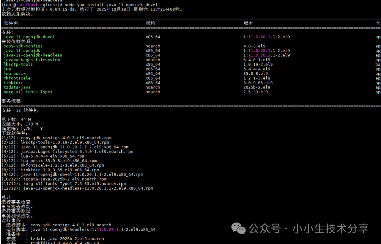The height and width of the screenshot is (244, 381).
Task: Click the '事务概要' heading
Action: (x=11, y=101)
